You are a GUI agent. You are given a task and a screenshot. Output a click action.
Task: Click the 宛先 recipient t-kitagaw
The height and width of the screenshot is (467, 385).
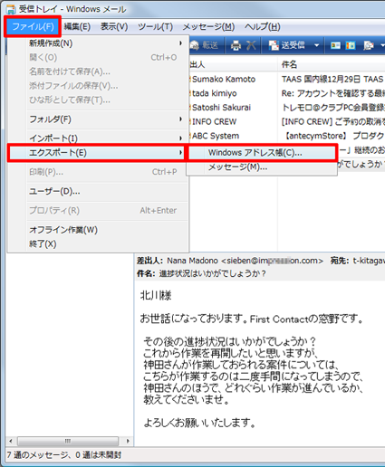[x=369, y=261]
